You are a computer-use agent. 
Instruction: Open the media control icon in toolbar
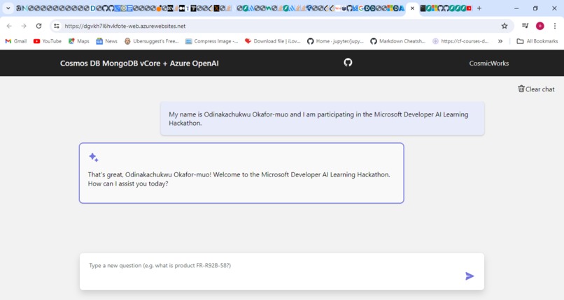point(525,26)
